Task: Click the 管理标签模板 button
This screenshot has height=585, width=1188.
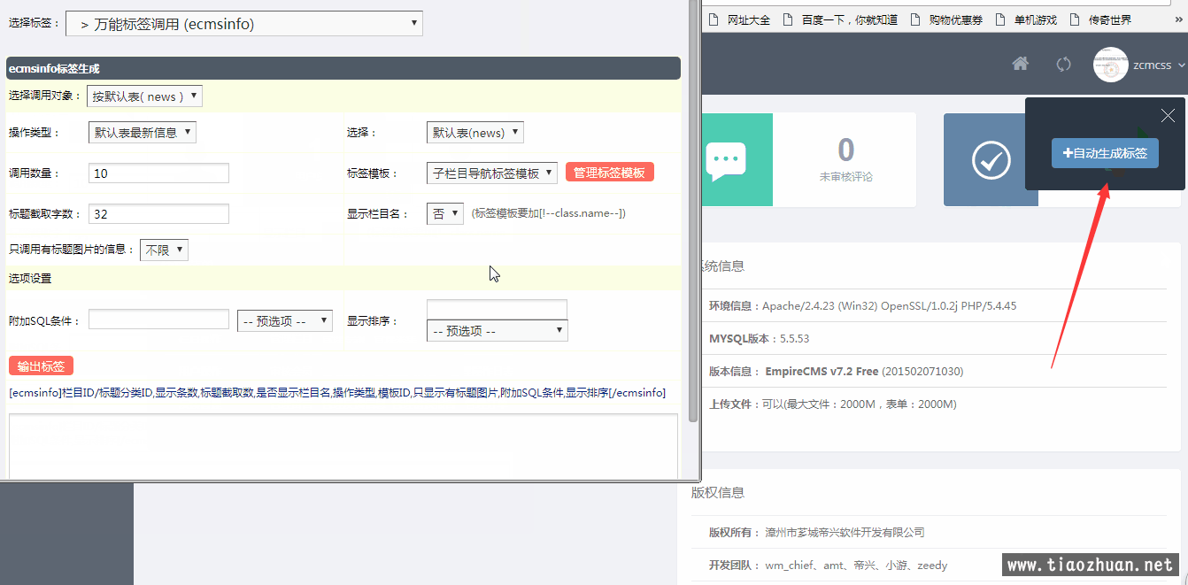Action: coord(609,173)
